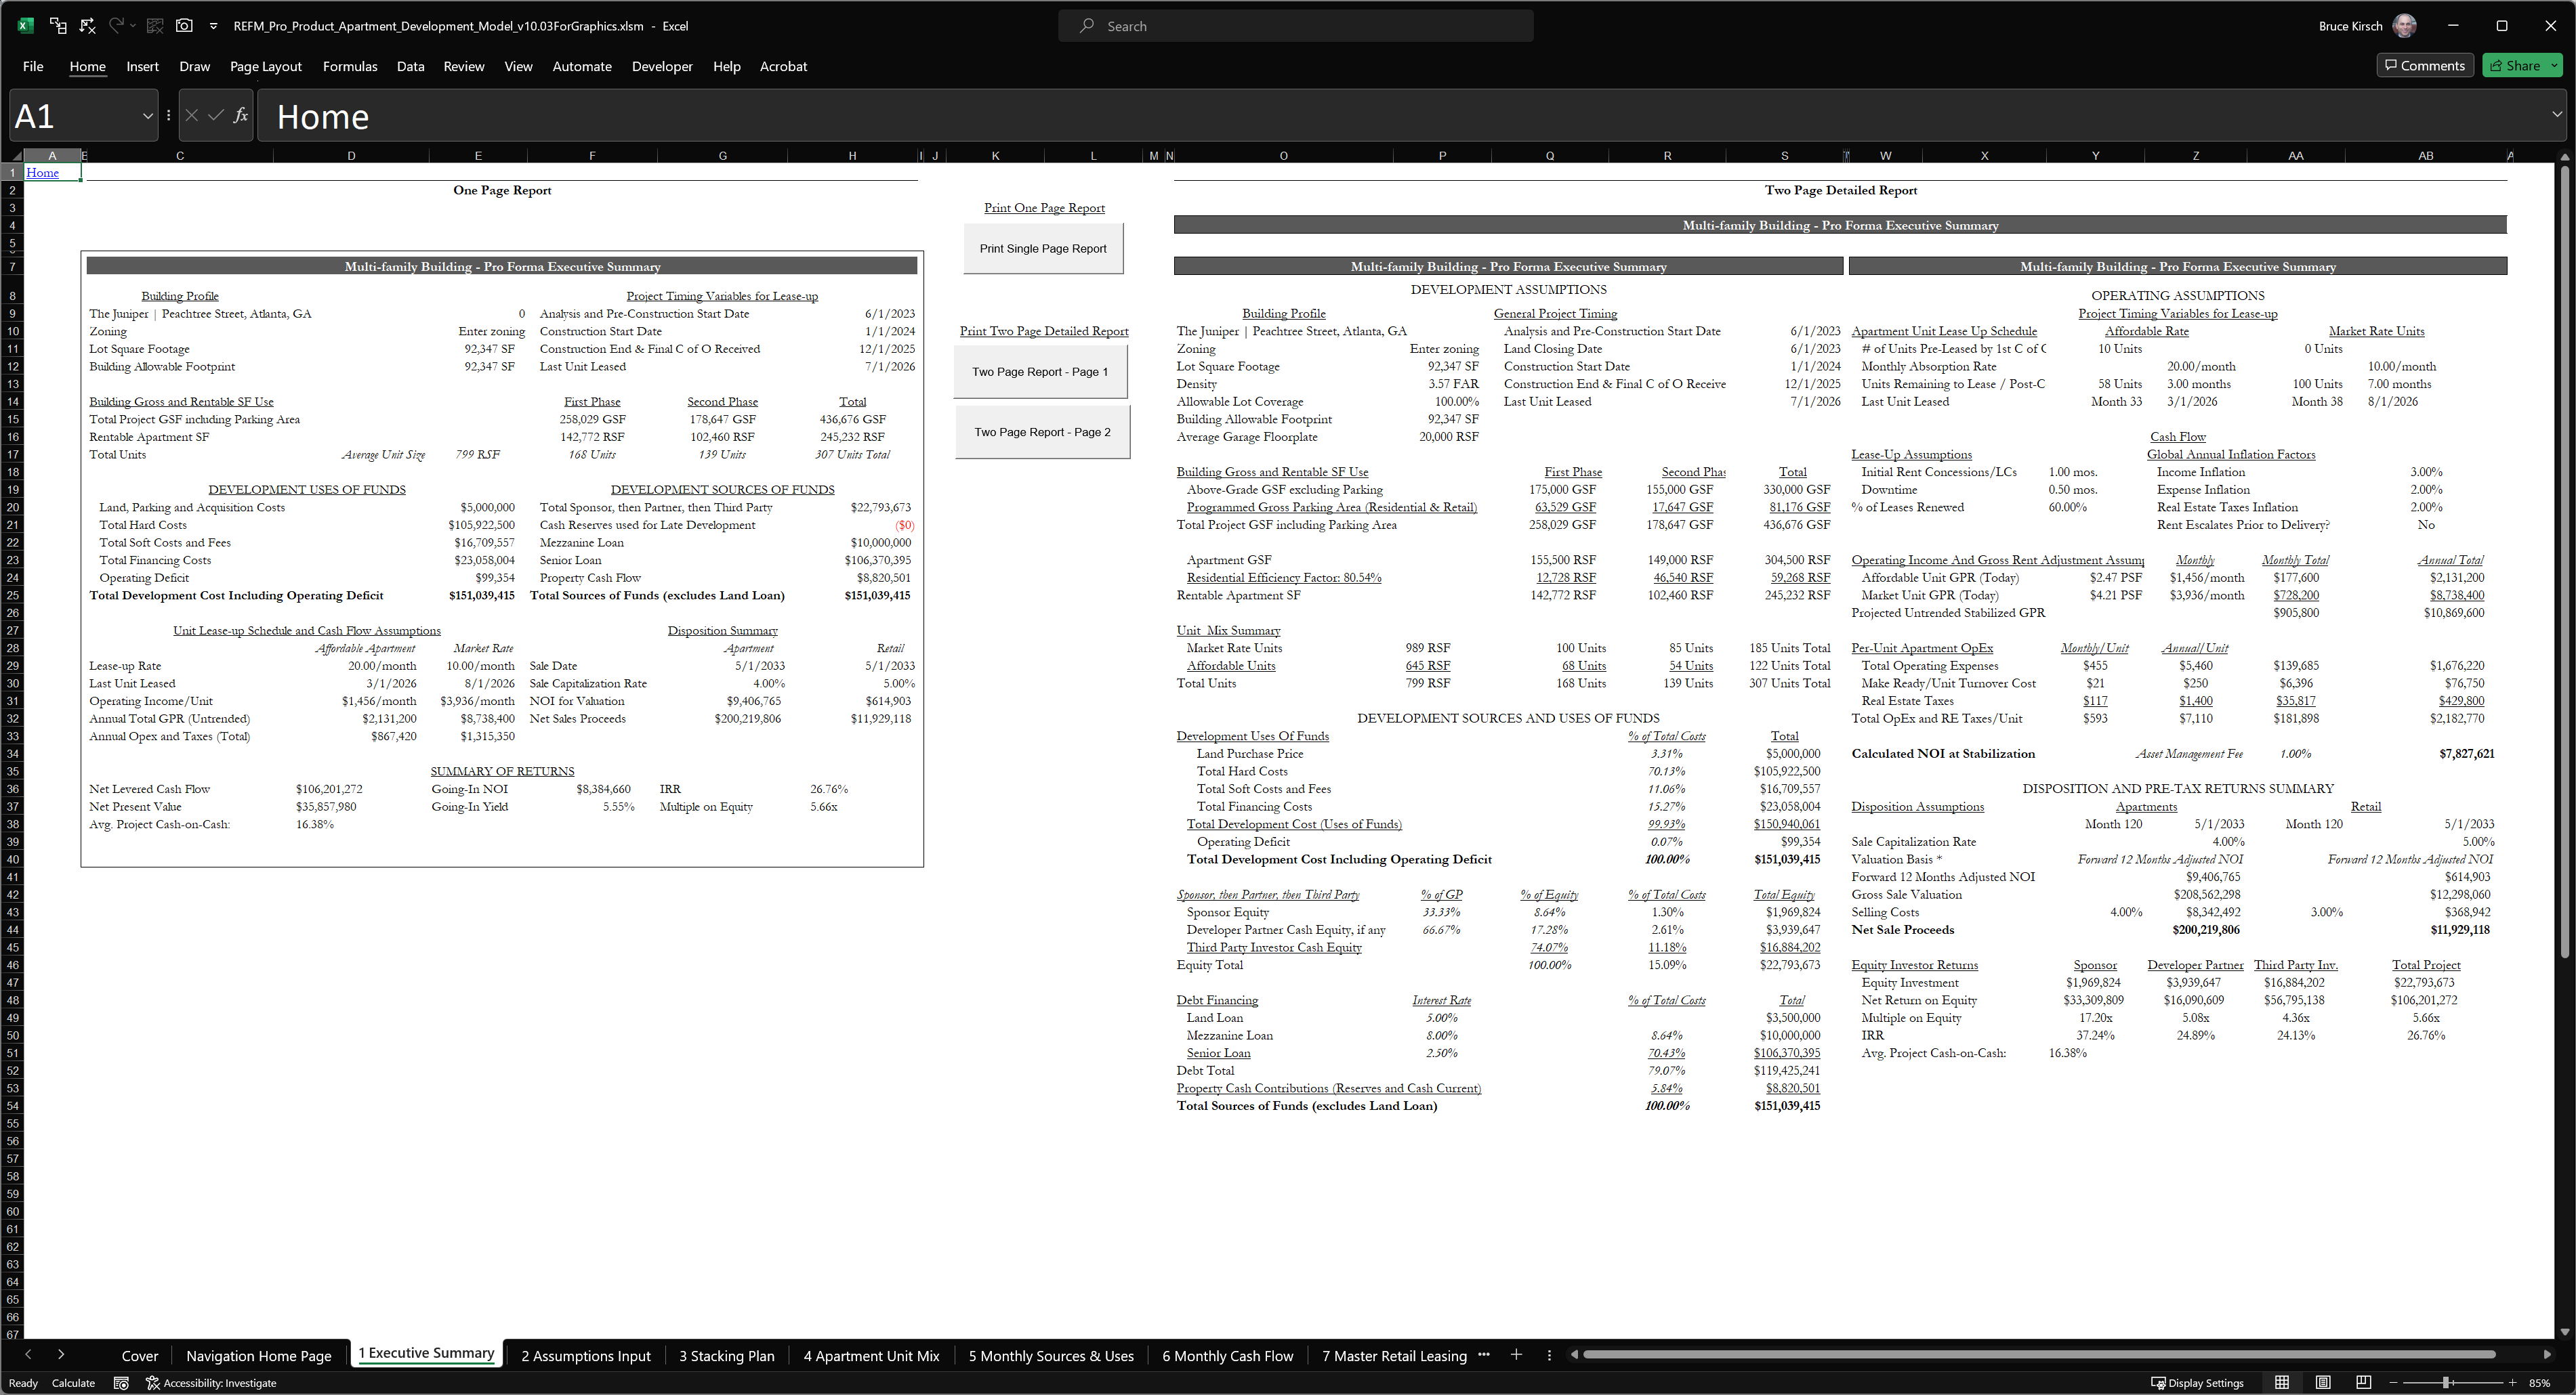Open the Page Layout ribbon tab
The image size is (2576, 1395).
coord(266,66)
